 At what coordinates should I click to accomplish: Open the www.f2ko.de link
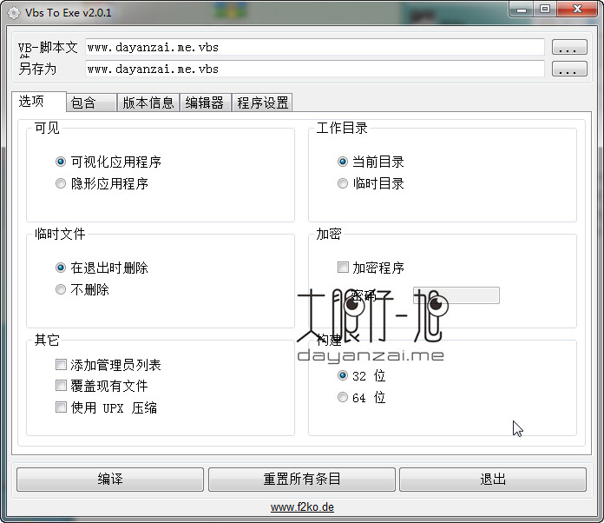point(302,506)
